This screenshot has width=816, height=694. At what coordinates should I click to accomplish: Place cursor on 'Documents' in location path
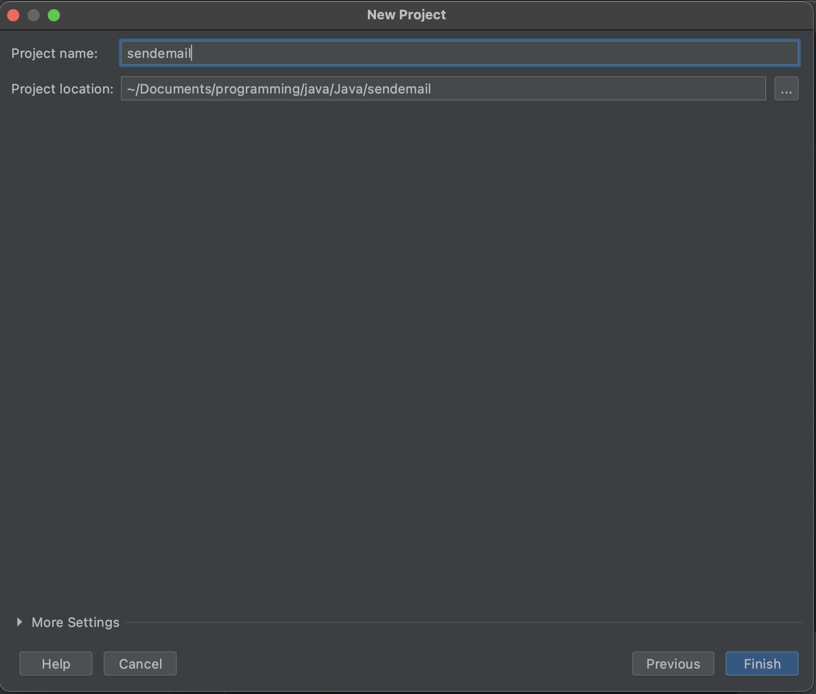click(175, 89)
